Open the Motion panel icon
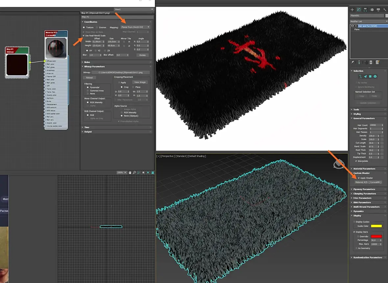Screen dimensions: 388x283 point(372,10)
